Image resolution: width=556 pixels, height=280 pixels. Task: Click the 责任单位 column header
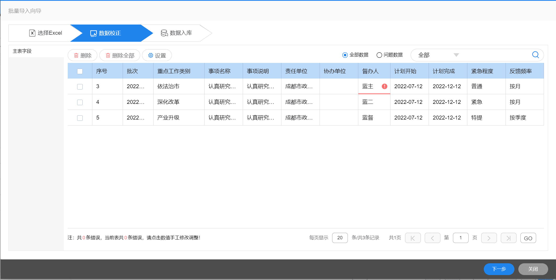(300, 71)
